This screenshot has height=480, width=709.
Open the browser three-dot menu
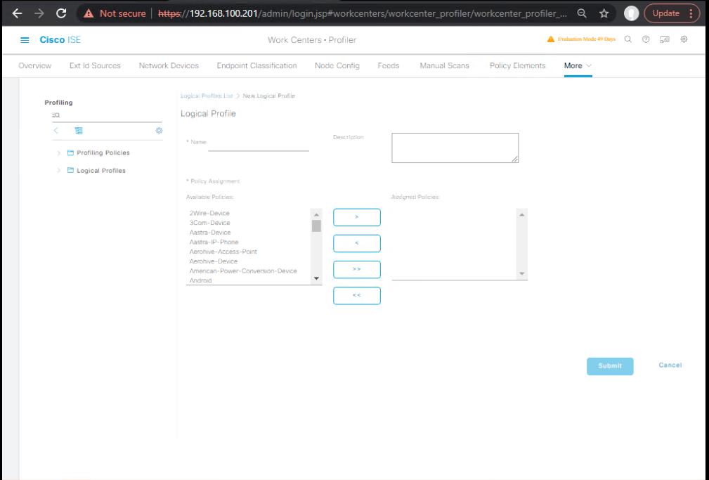tap(691, 13)
